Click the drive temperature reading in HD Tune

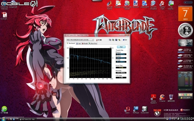click(99, 40)
